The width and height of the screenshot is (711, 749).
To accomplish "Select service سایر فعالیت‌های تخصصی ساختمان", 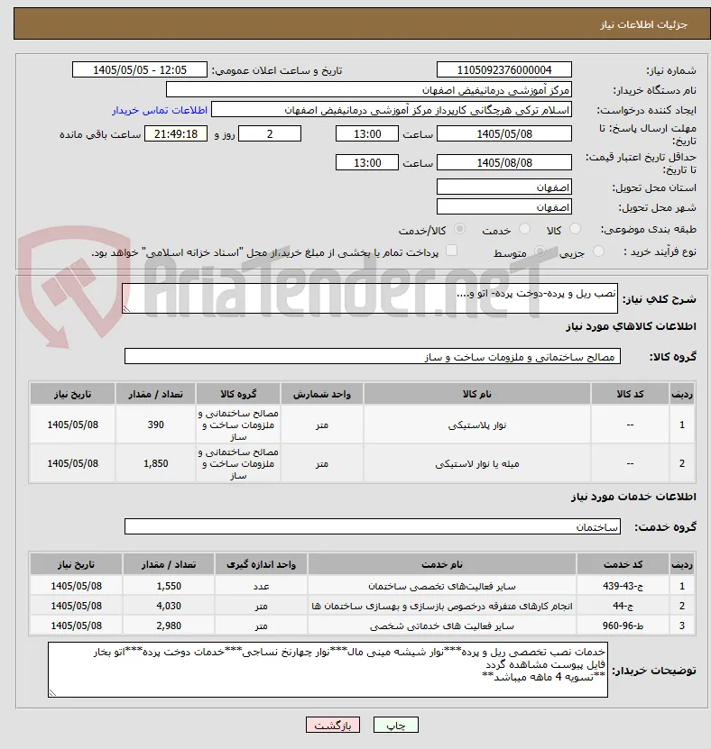I will pyautogui.click(x=442, y=586).
